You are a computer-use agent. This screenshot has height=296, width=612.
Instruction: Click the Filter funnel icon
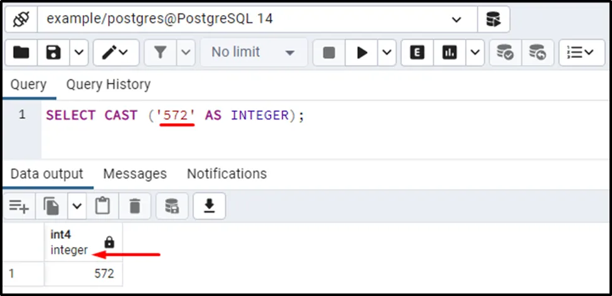tap(161, 52)
